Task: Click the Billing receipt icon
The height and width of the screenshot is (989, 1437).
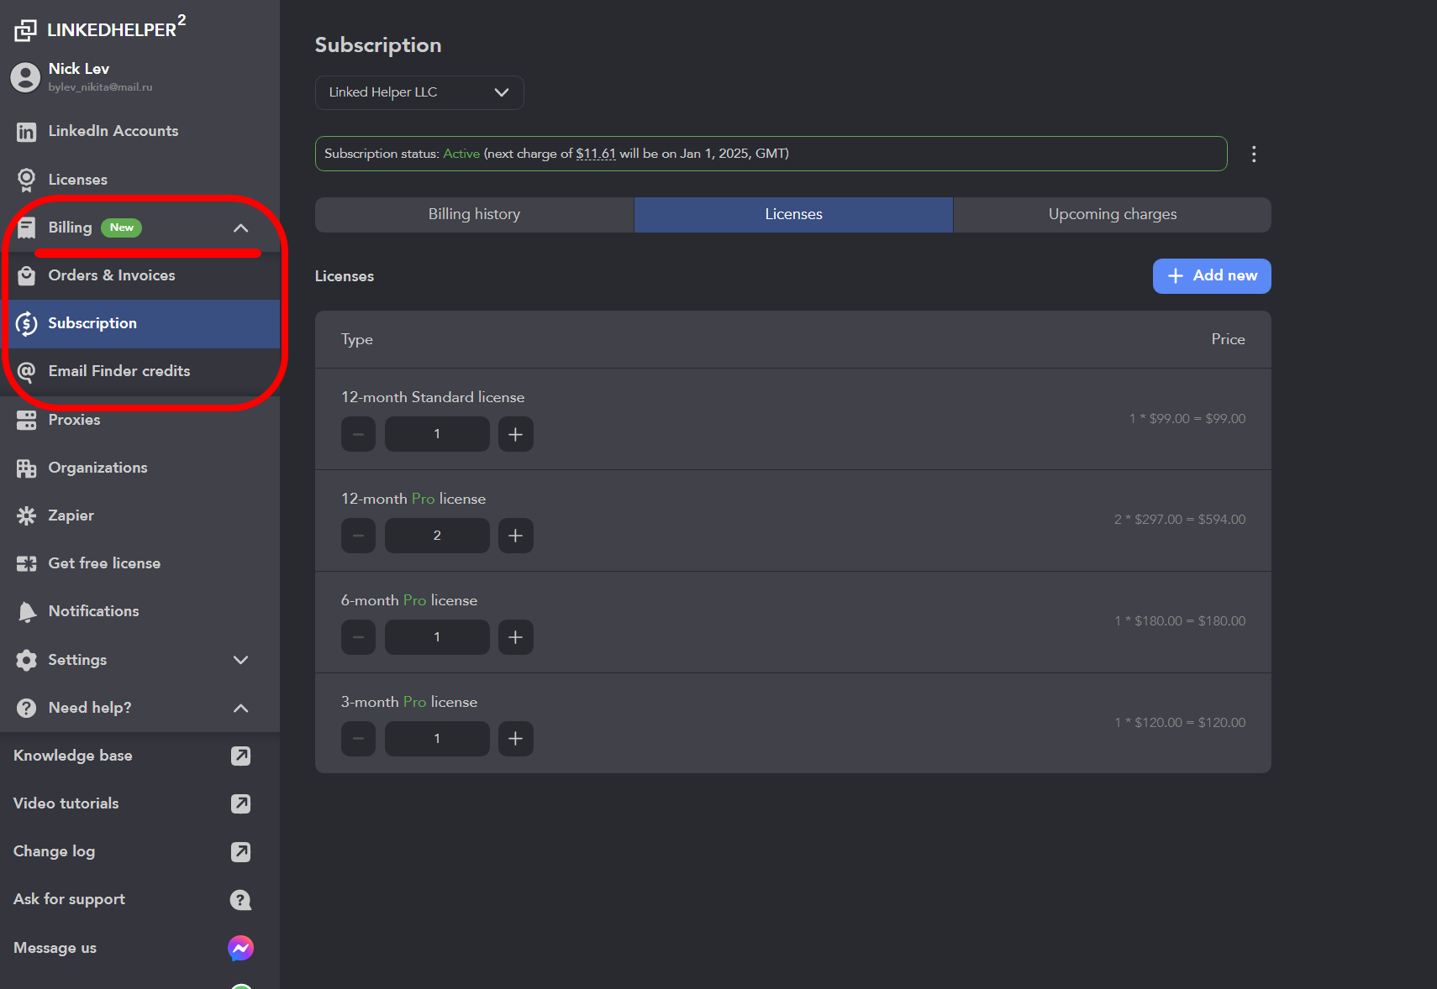Action: [x=27, y=228]
